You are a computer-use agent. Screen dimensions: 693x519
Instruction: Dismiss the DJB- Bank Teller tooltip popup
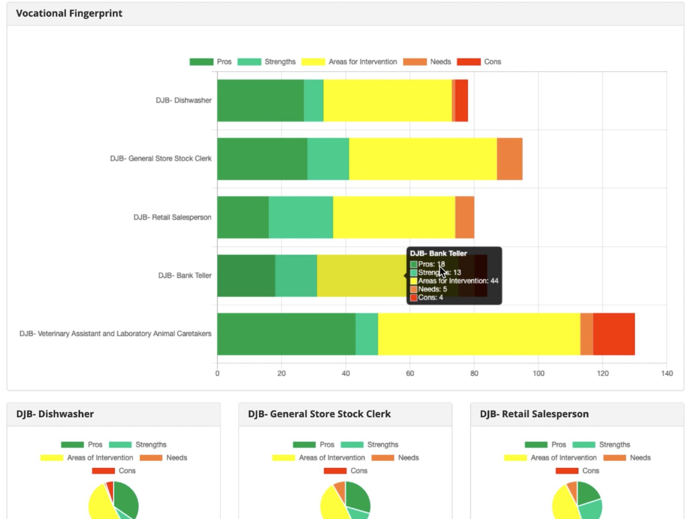point(454,276)
